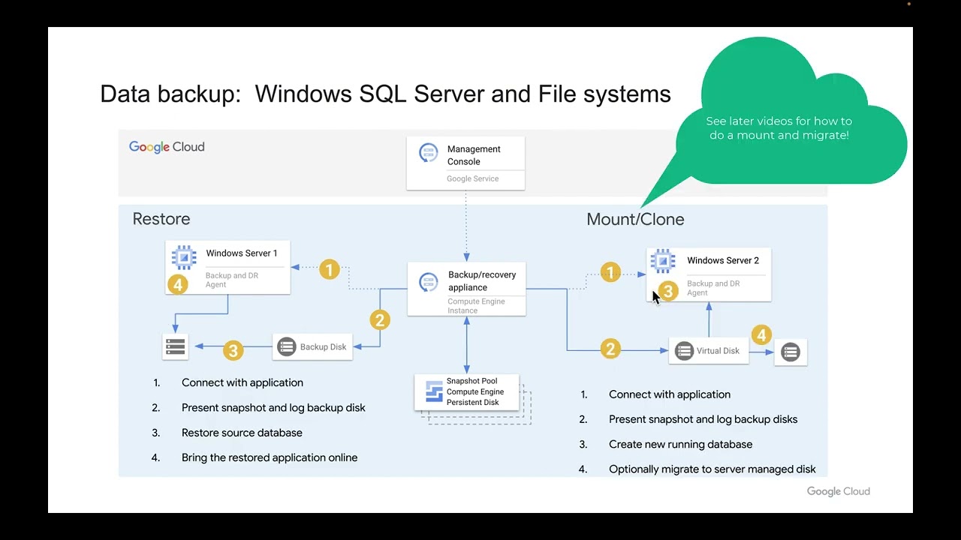The image size is (961, 540).
Task: Click the Windows Server 1 chip icon
Action: (x=184, y=257)
